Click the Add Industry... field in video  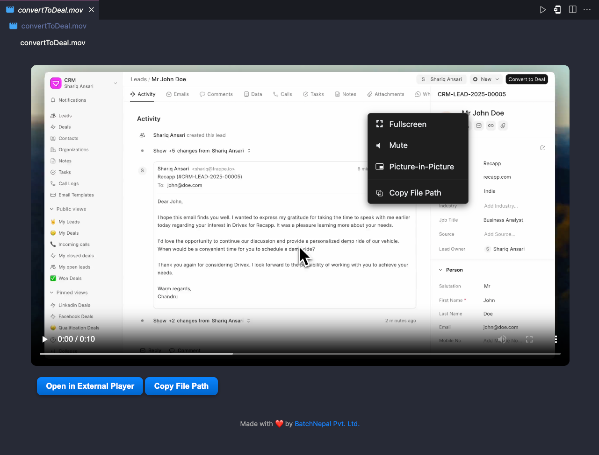[501, 206]
